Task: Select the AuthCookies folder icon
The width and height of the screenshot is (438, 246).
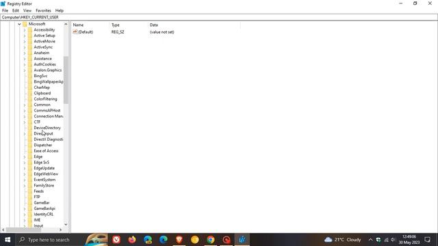Action: 30,64
